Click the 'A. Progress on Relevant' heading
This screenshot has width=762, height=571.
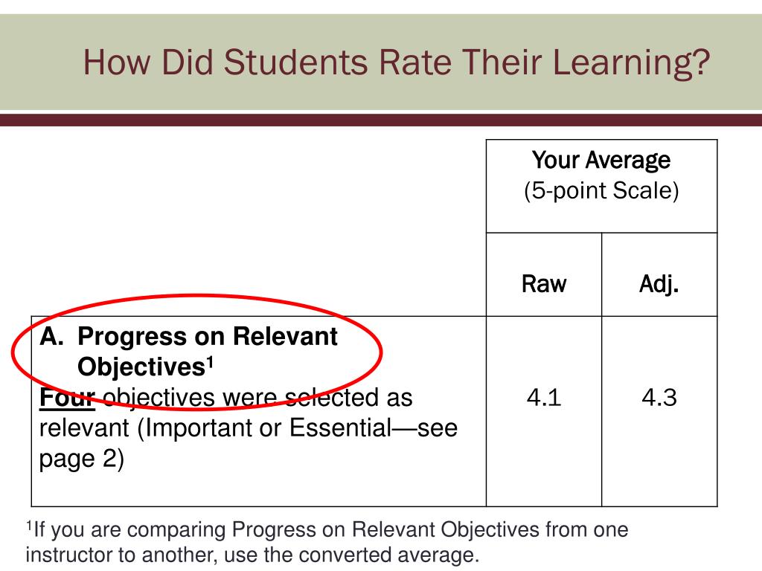tap(188, 336)
